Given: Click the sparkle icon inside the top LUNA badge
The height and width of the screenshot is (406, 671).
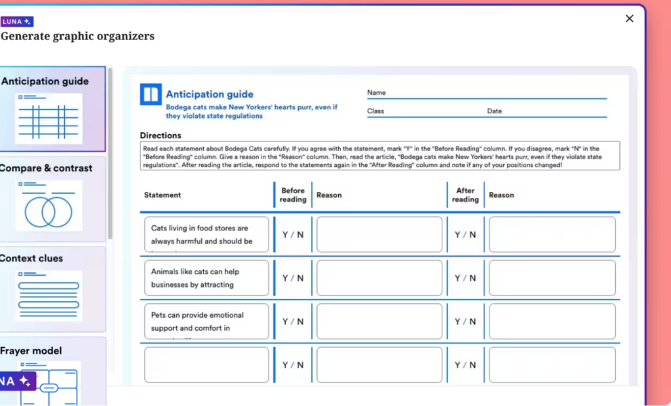Looking at the screenshot, I should pos(27,21).
